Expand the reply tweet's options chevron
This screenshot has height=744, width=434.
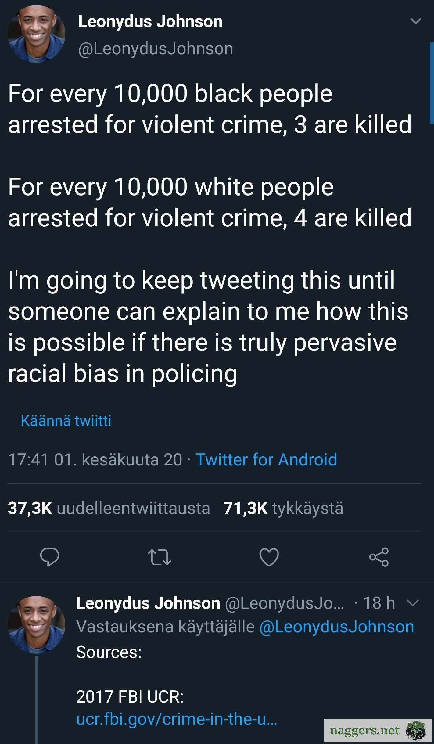point(413,603)
